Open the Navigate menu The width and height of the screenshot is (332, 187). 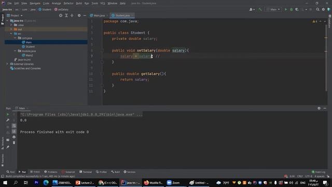tap(35, 4)
